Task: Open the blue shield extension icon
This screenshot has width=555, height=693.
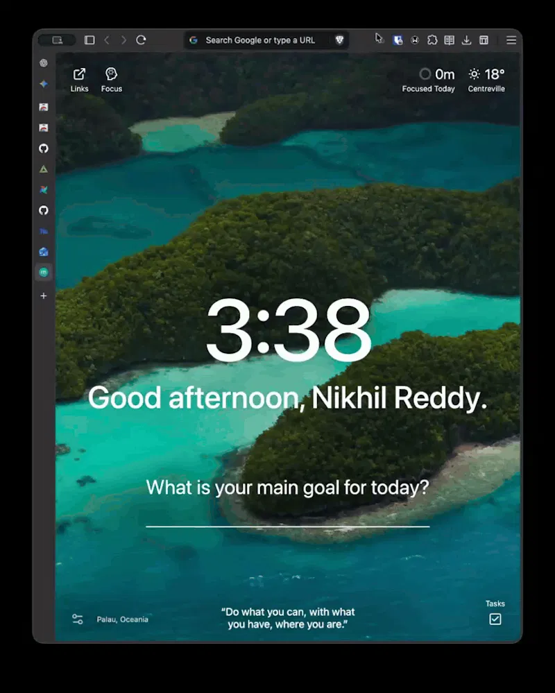Action: (398, 40)
